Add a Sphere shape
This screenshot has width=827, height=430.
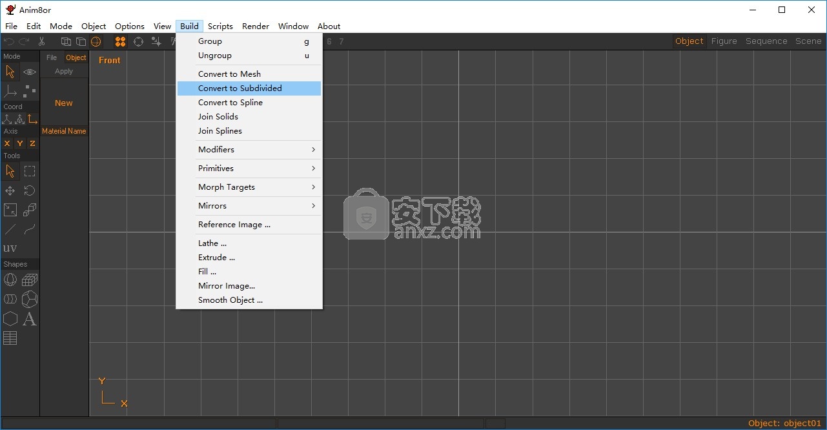tap(10, 280)
